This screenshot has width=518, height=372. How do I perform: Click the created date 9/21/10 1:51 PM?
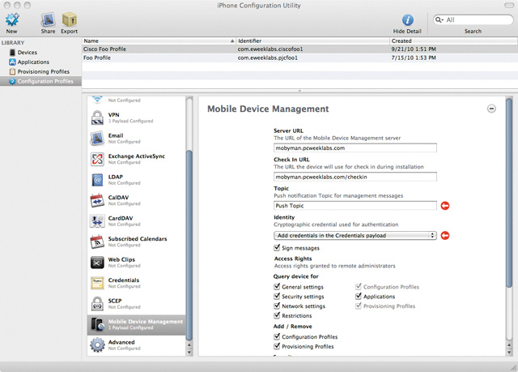click(414, 49)
